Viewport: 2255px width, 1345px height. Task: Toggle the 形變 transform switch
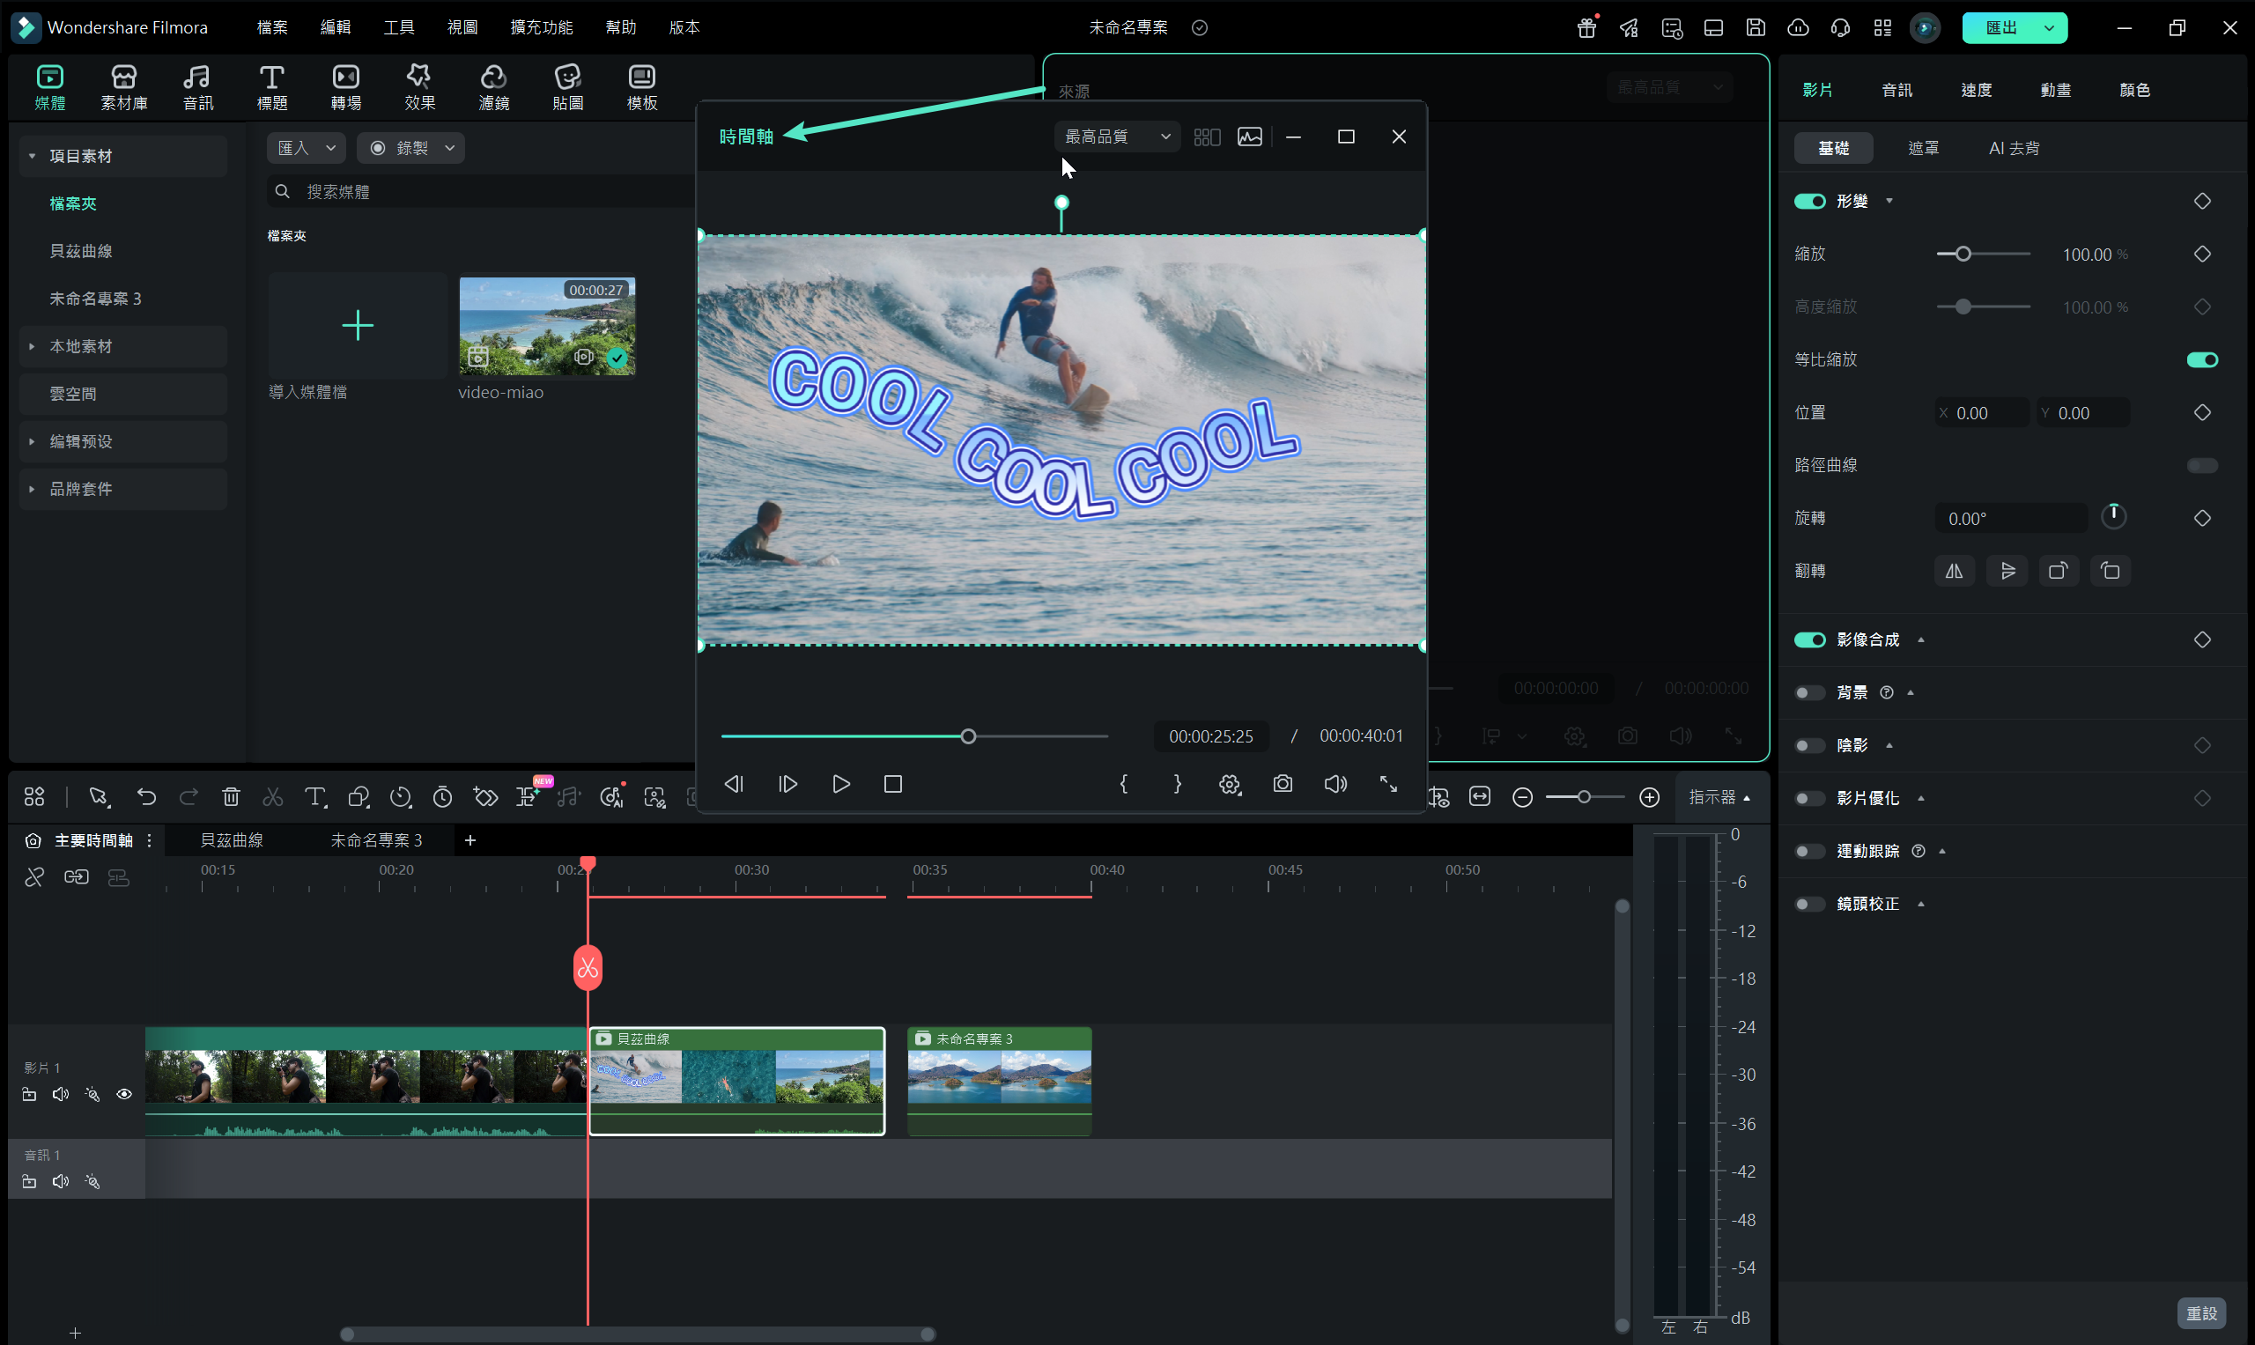[1810, 201]
